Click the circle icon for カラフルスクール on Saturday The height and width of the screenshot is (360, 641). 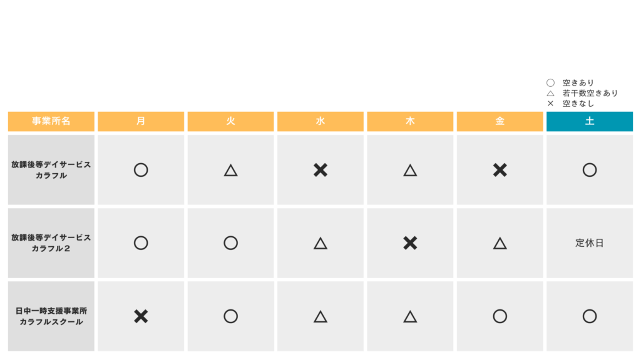point(589,316)
